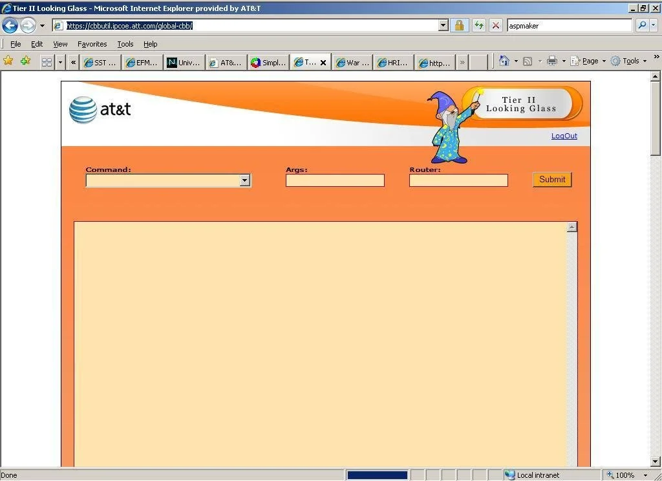Switch to the HRI tab
Screen dimensions: 662x481
(394, 63)
